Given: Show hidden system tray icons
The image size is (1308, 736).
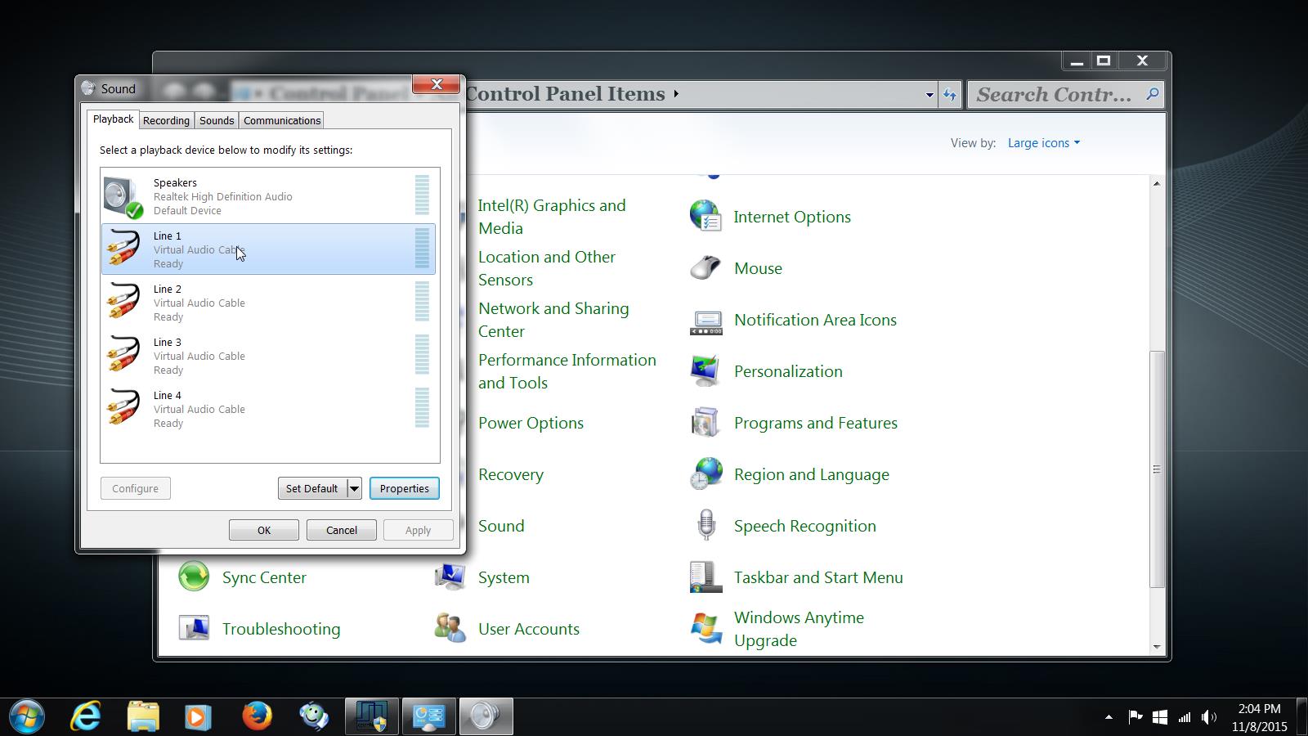Looking at the screenshot, I should tap(1109, 717).
